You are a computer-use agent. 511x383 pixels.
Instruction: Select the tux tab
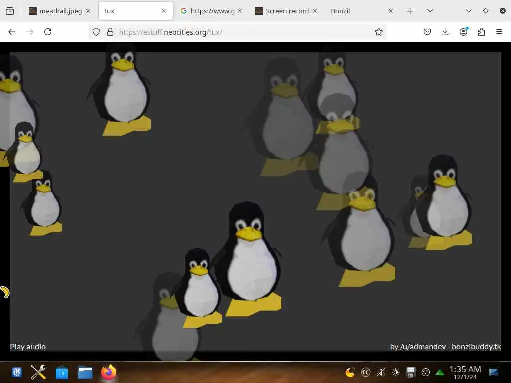pyautogui.click(x=136, y=11)
